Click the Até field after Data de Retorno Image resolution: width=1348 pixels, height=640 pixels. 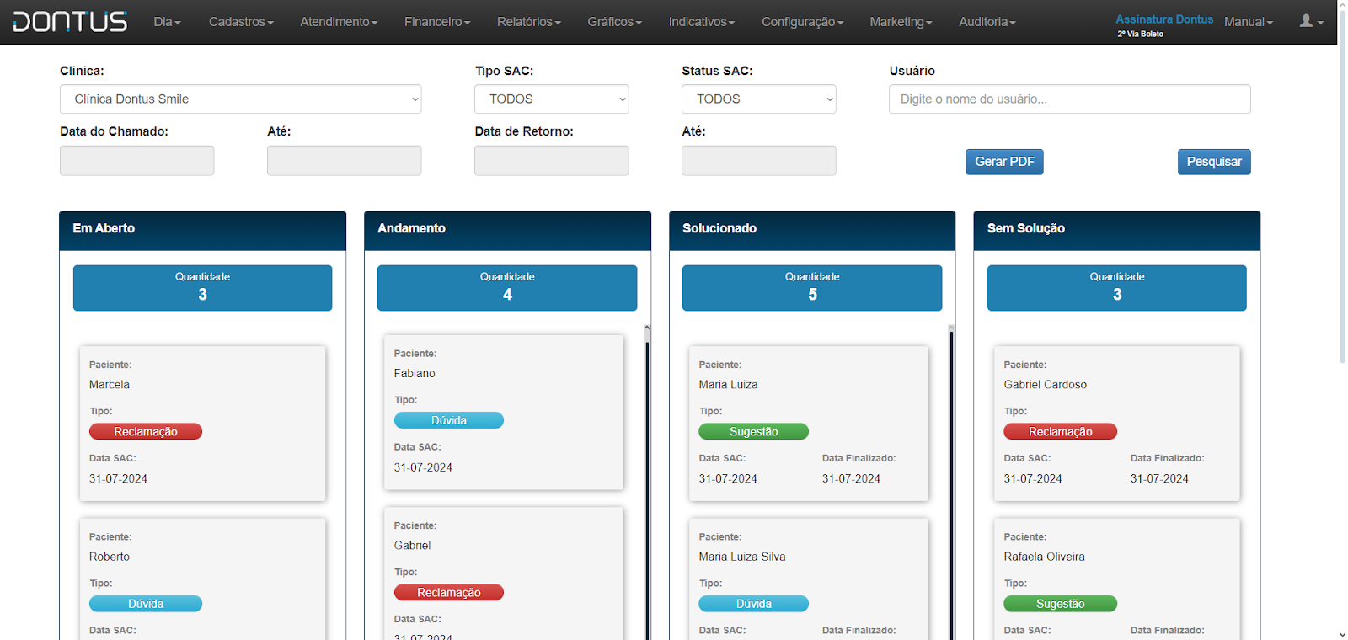pyautogui.click(x=758, y=160)
